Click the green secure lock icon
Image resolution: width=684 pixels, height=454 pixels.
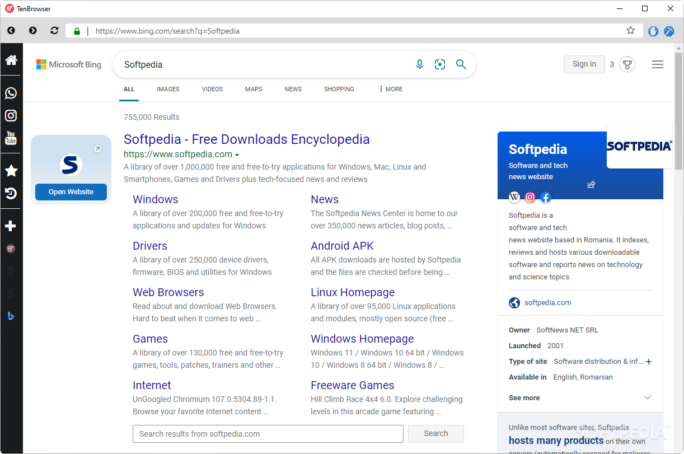pyautogui.click(x=77, y=31)
